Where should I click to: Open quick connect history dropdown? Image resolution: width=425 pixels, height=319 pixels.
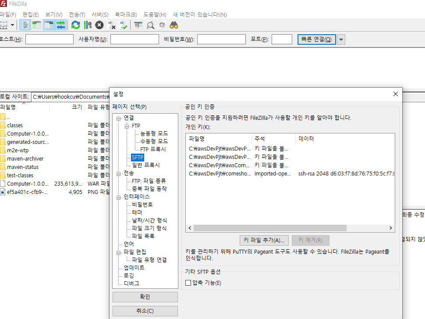(x=341, y=39)
